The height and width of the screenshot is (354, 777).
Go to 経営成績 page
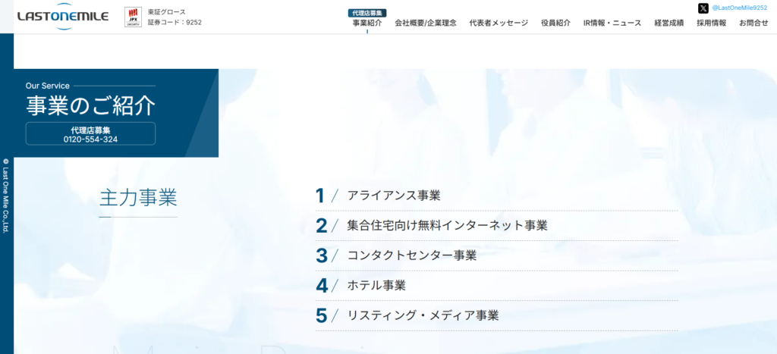(669, 23)
